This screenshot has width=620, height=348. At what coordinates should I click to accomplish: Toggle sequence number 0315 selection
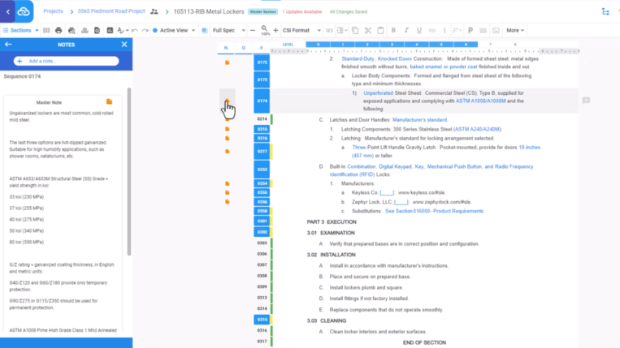pos(262,320)
